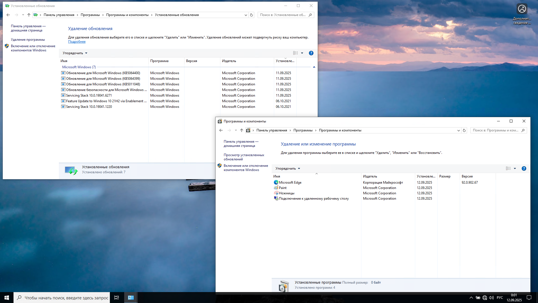Sort by Имя column in Installed Updates list

point(104,61)
